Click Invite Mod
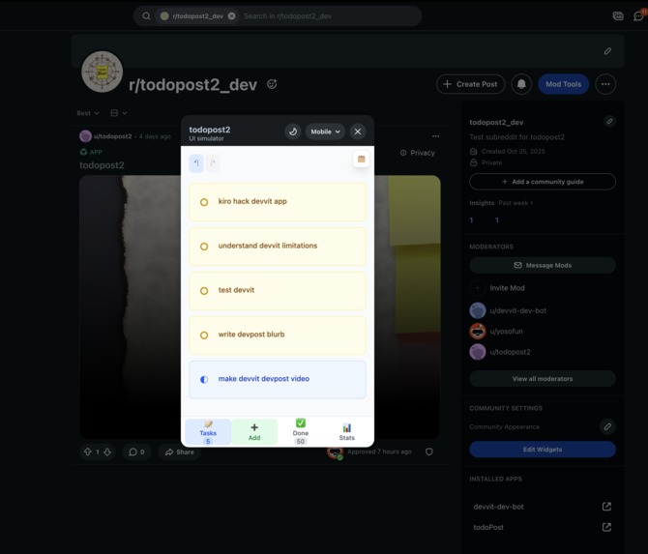This screenshot has height=554, width=648. point(507,288)
